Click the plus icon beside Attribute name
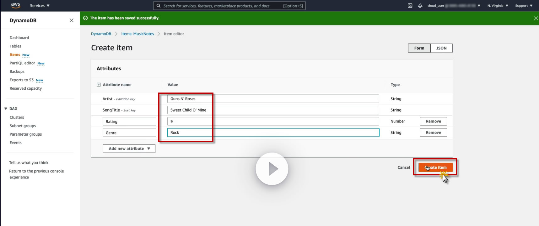 tap(99, 85)
